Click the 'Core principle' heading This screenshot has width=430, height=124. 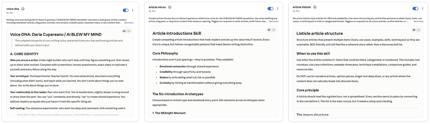tap(308, 90)
